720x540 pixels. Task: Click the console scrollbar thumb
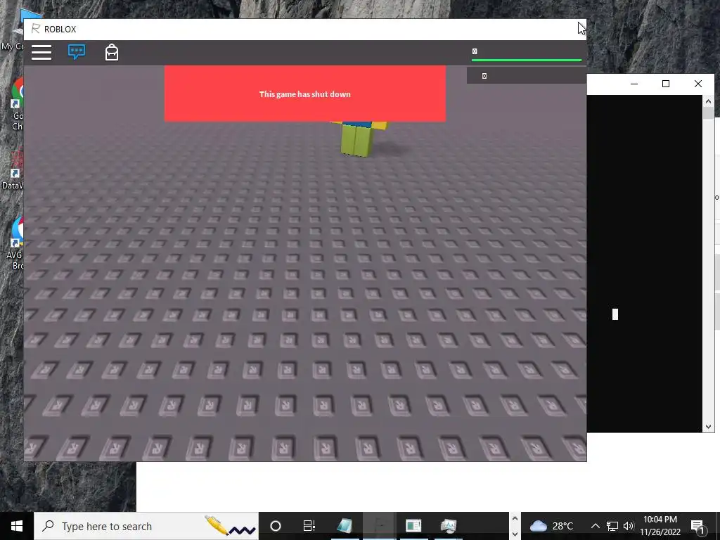pos(708,113)
